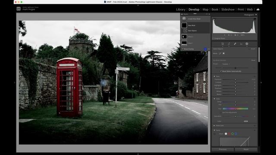This screenshot has width=276, height=155.
Task: Toggle Reset Sliders Automatically checkbox
Action: tap(221, 71)
